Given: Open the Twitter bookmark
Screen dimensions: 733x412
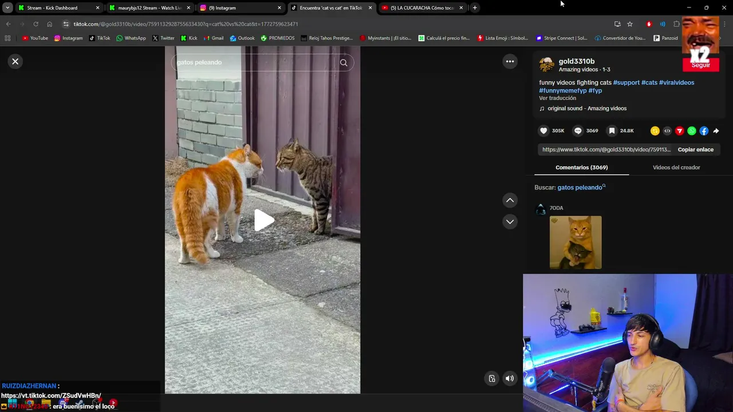Looking at the screenshot, I should [x=163, y=38].
